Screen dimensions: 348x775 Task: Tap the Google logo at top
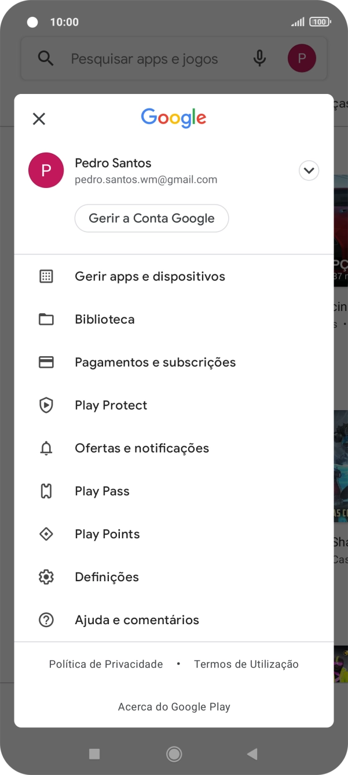click(x=173, y=118)
